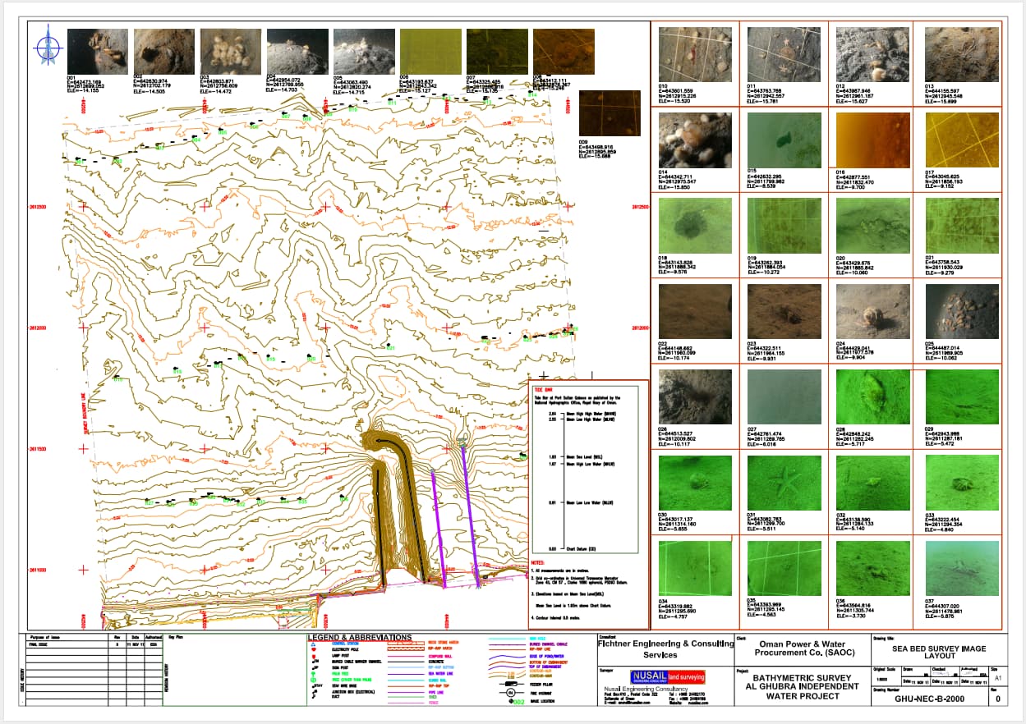Select seabed photo 012 thumbnail
This screenshot has width=1026, height=724.
click(x=872, y=55)
